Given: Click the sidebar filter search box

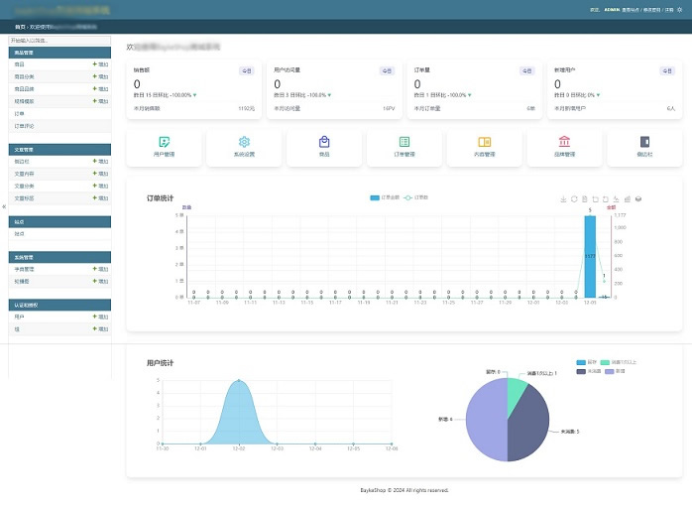Looking at the screenshot, I should pyautogui.click(x=59, y=40).
